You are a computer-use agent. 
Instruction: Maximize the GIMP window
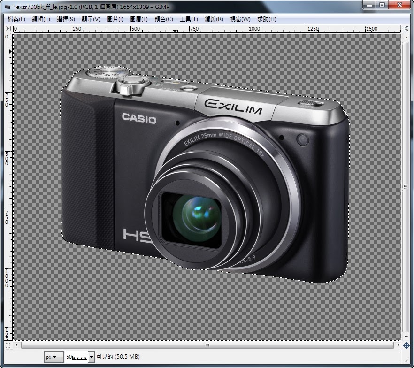pos(382,5)
